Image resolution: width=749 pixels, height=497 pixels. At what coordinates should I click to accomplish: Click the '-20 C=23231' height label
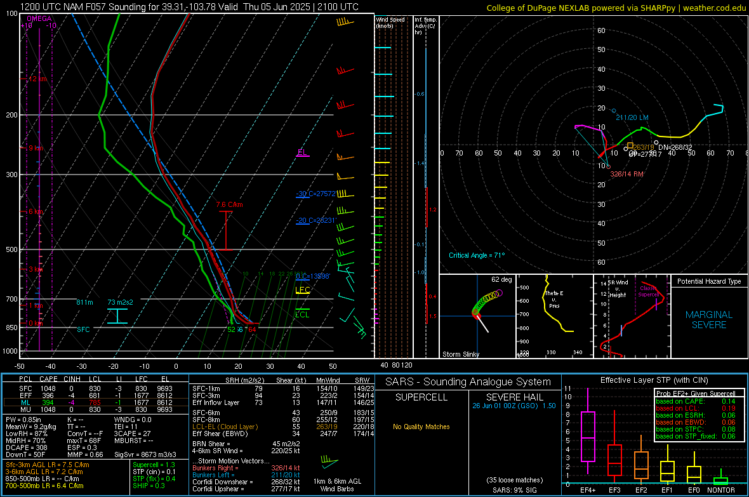pyautogui.click(x=316, y=220)
